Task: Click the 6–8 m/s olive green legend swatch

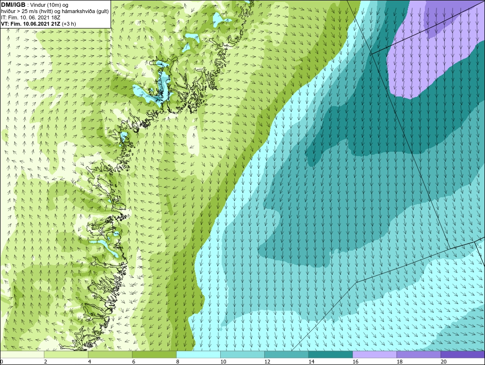Action: 154,355
